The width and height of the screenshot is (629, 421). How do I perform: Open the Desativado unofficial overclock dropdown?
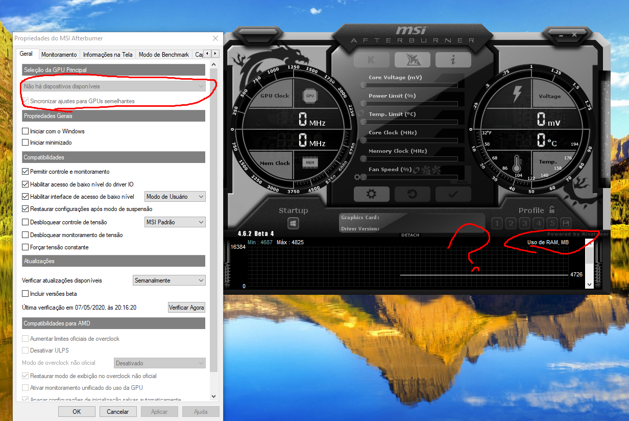coord(160,363)
